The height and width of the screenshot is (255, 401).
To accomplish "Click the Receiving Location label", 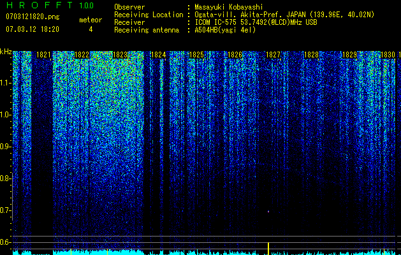I will click(149, 15).
